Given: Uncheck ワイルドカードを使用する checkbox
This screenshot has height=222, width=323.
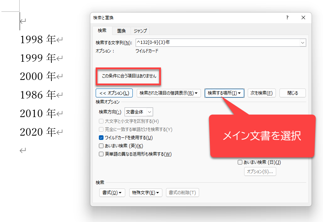Looking at the screenshot, I should pyautogui.click(x=101, y=138).
